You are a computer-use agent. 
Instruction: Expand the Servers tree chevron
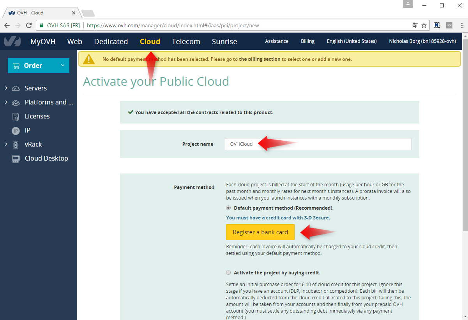pyautogui.click(x=6, y=88)
